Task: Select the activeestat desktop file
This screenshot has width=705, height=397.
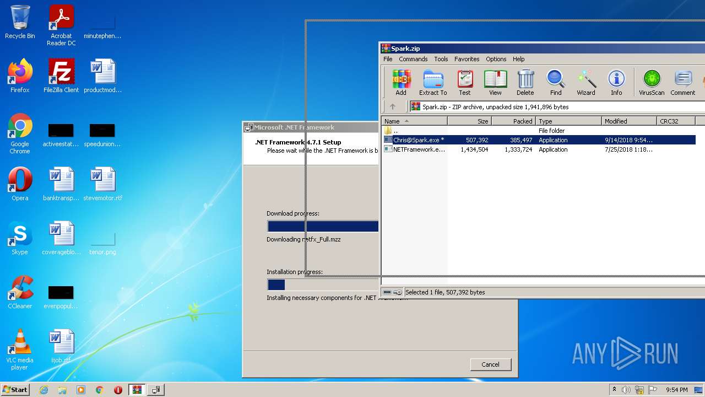Action: (x=61, y=135)
